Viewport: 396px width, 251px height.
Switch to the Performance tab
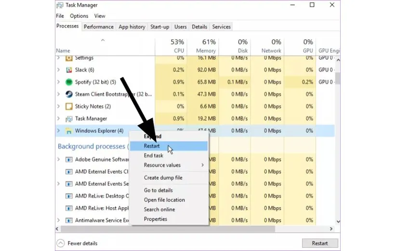coord(98,27)
